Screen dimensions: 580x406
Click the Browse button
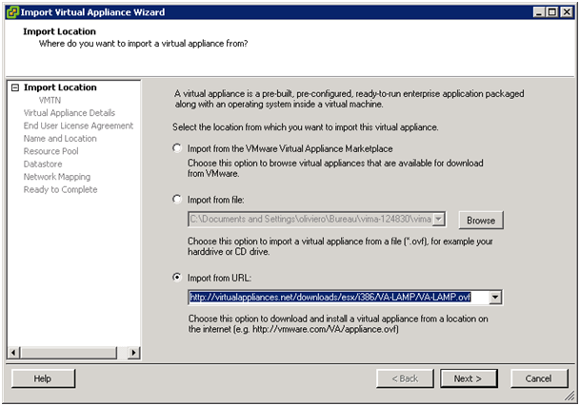pos(481,221)
